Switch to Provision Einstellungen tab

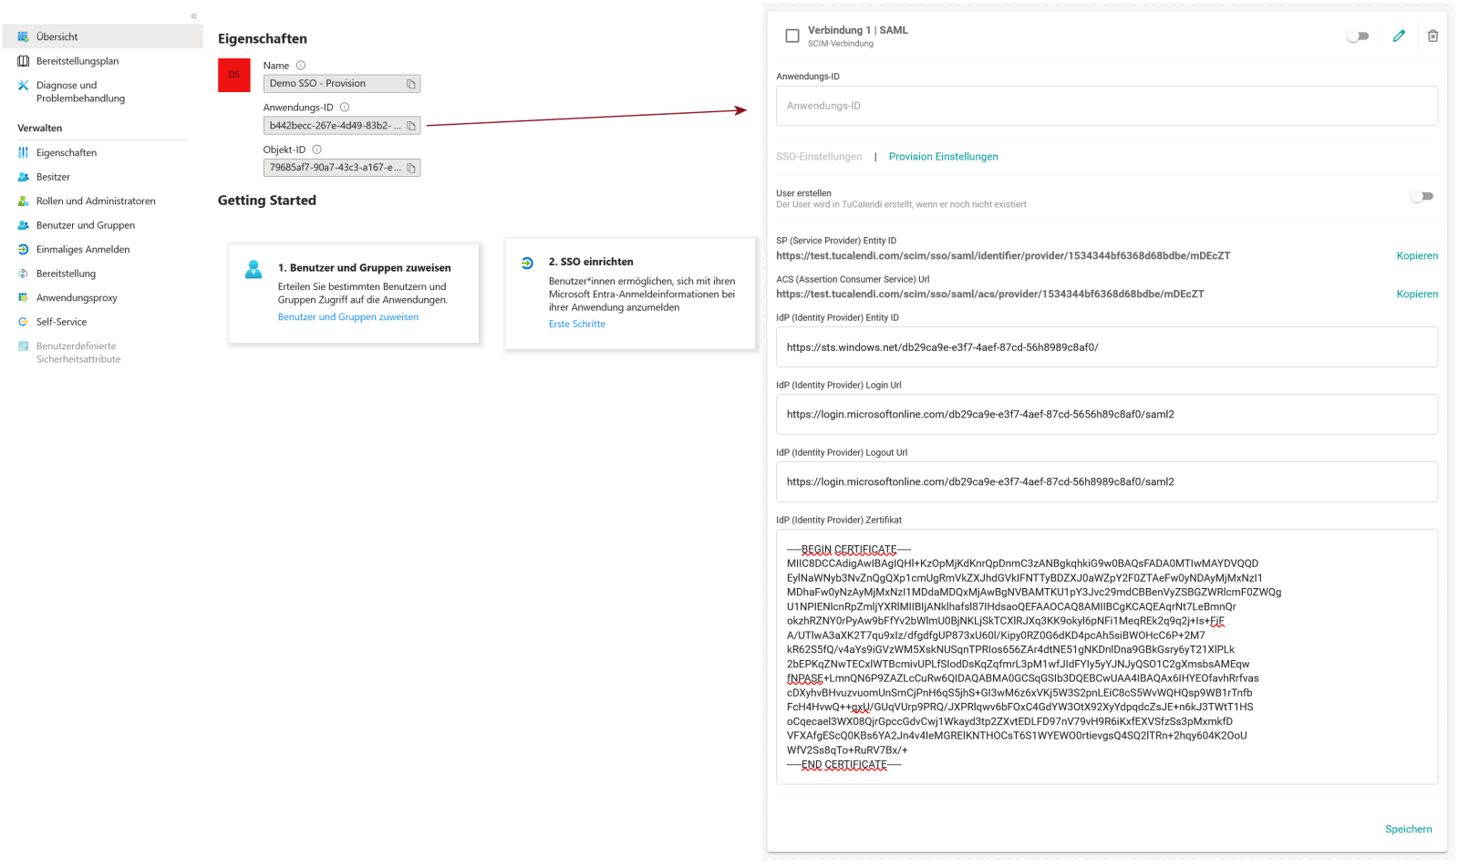(944, 157)
